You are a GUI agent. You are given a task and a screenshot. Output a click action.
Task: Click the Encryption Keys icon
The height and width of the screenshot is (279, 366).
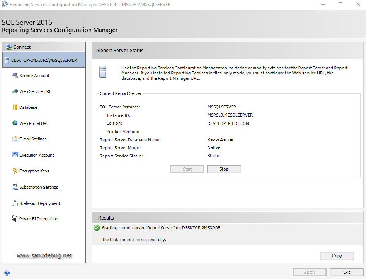[15, 171]
